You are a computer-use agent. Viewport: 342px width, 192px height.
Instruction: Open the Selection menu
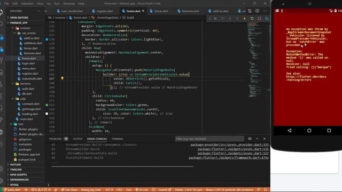27,4
